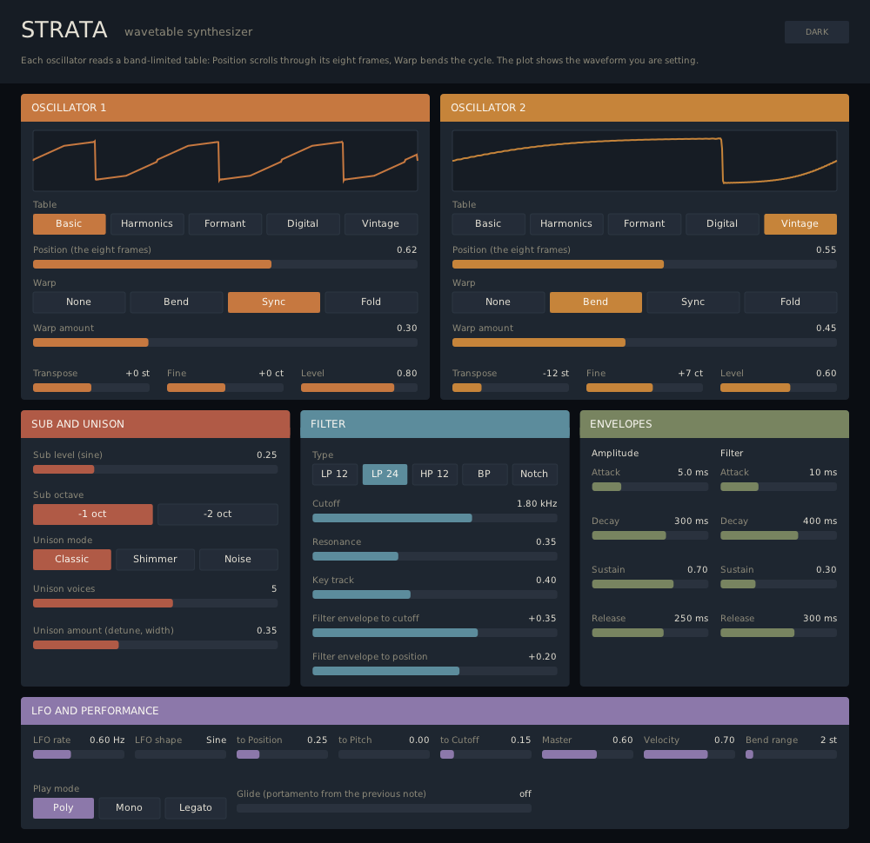
Task: Click the Oscillator 2 waveform plot
Action: click(644, 161)
